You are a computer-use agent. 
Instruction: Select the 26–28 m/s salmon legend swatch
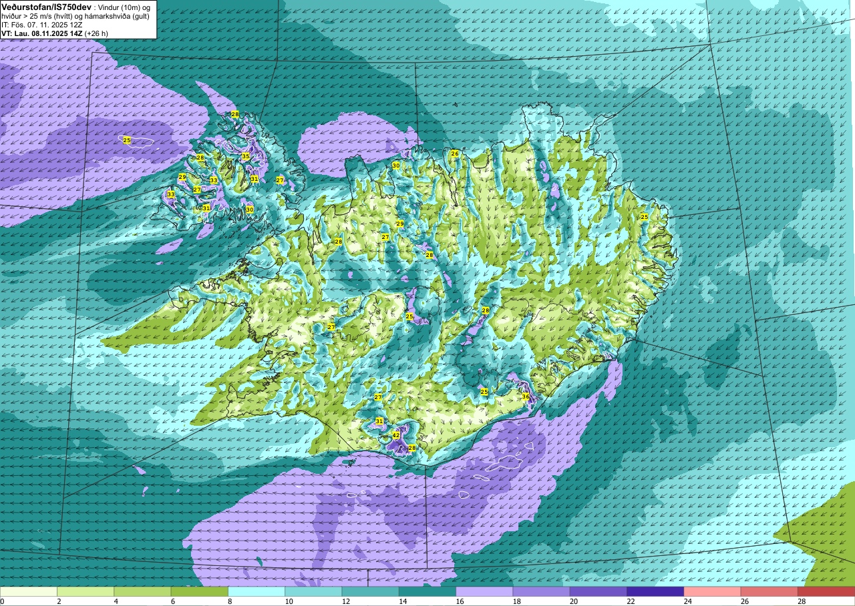tap(769, 591)
